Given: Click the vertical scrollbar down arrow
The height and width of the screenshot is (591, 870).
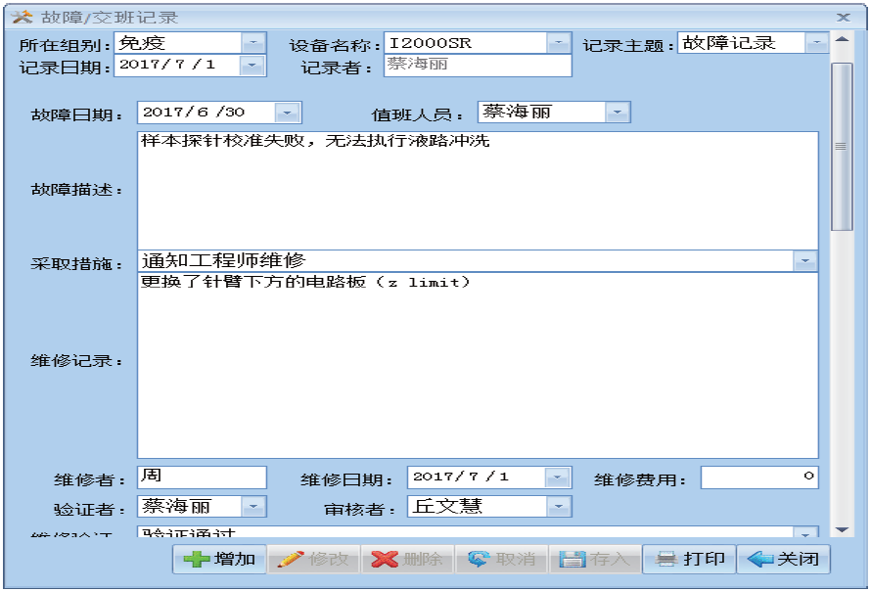Looking at the screenshot, I should 841,529.
